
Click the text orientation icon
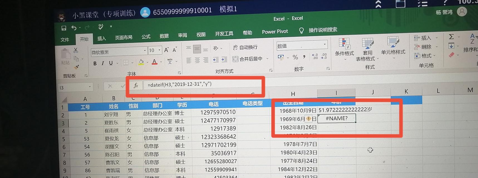[x=216, y=48]
